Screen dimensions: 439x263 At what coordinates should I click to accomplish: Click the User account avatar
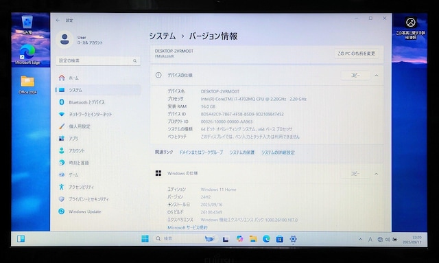[64, 40]
